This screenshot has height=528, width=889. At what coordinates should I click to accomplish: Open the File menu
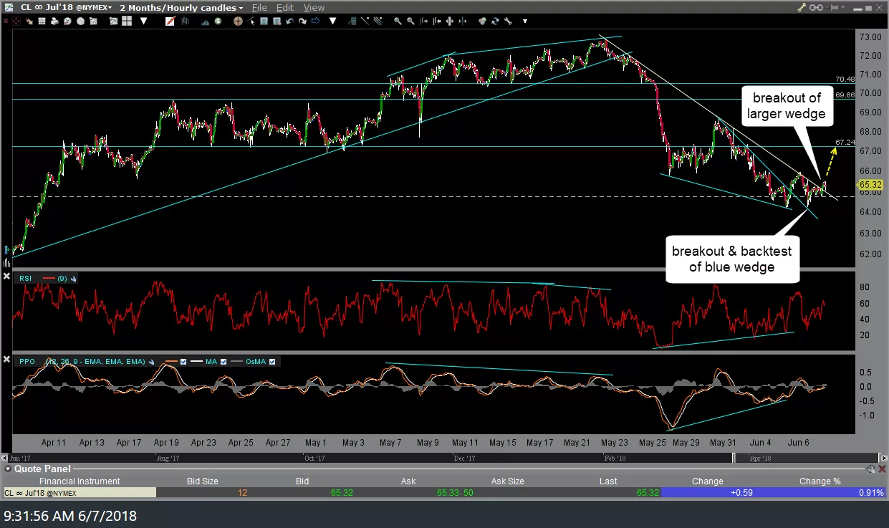[259, 7]
